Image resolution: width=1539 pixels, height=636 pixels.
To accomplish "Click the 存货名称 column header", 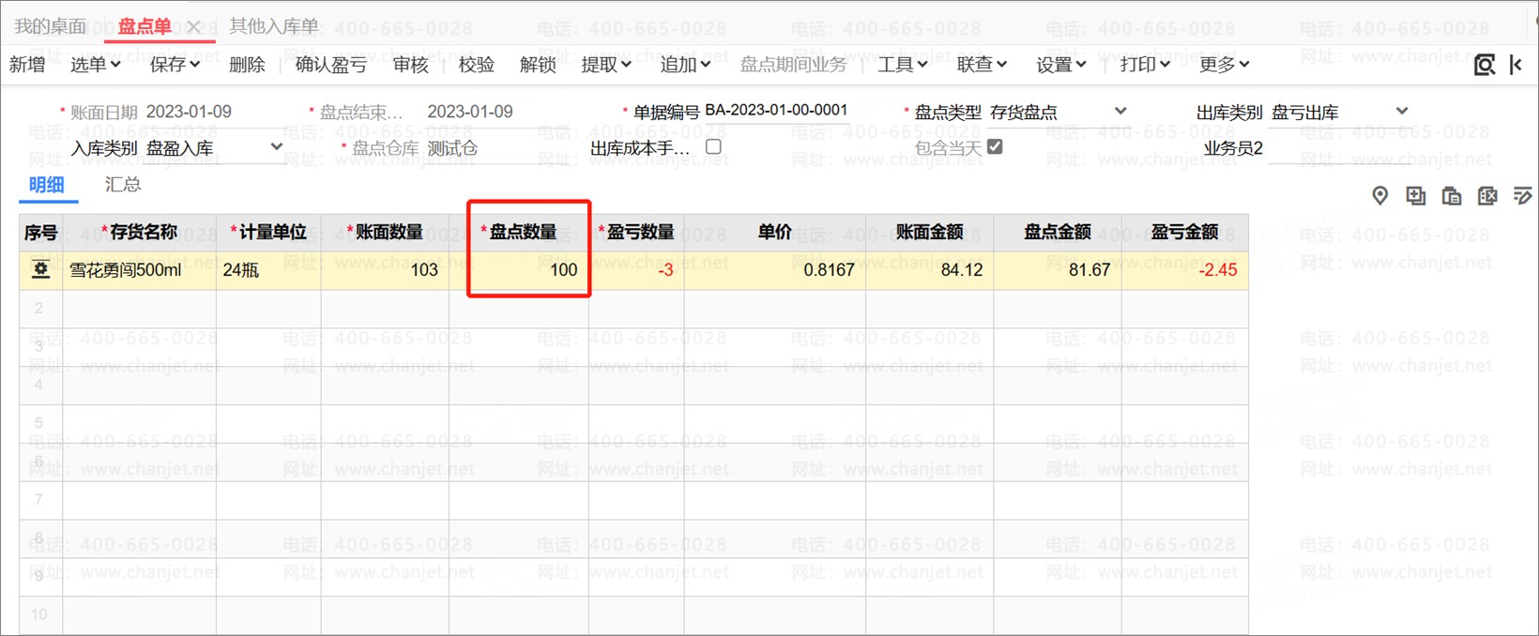I will (x=139, y=233).
